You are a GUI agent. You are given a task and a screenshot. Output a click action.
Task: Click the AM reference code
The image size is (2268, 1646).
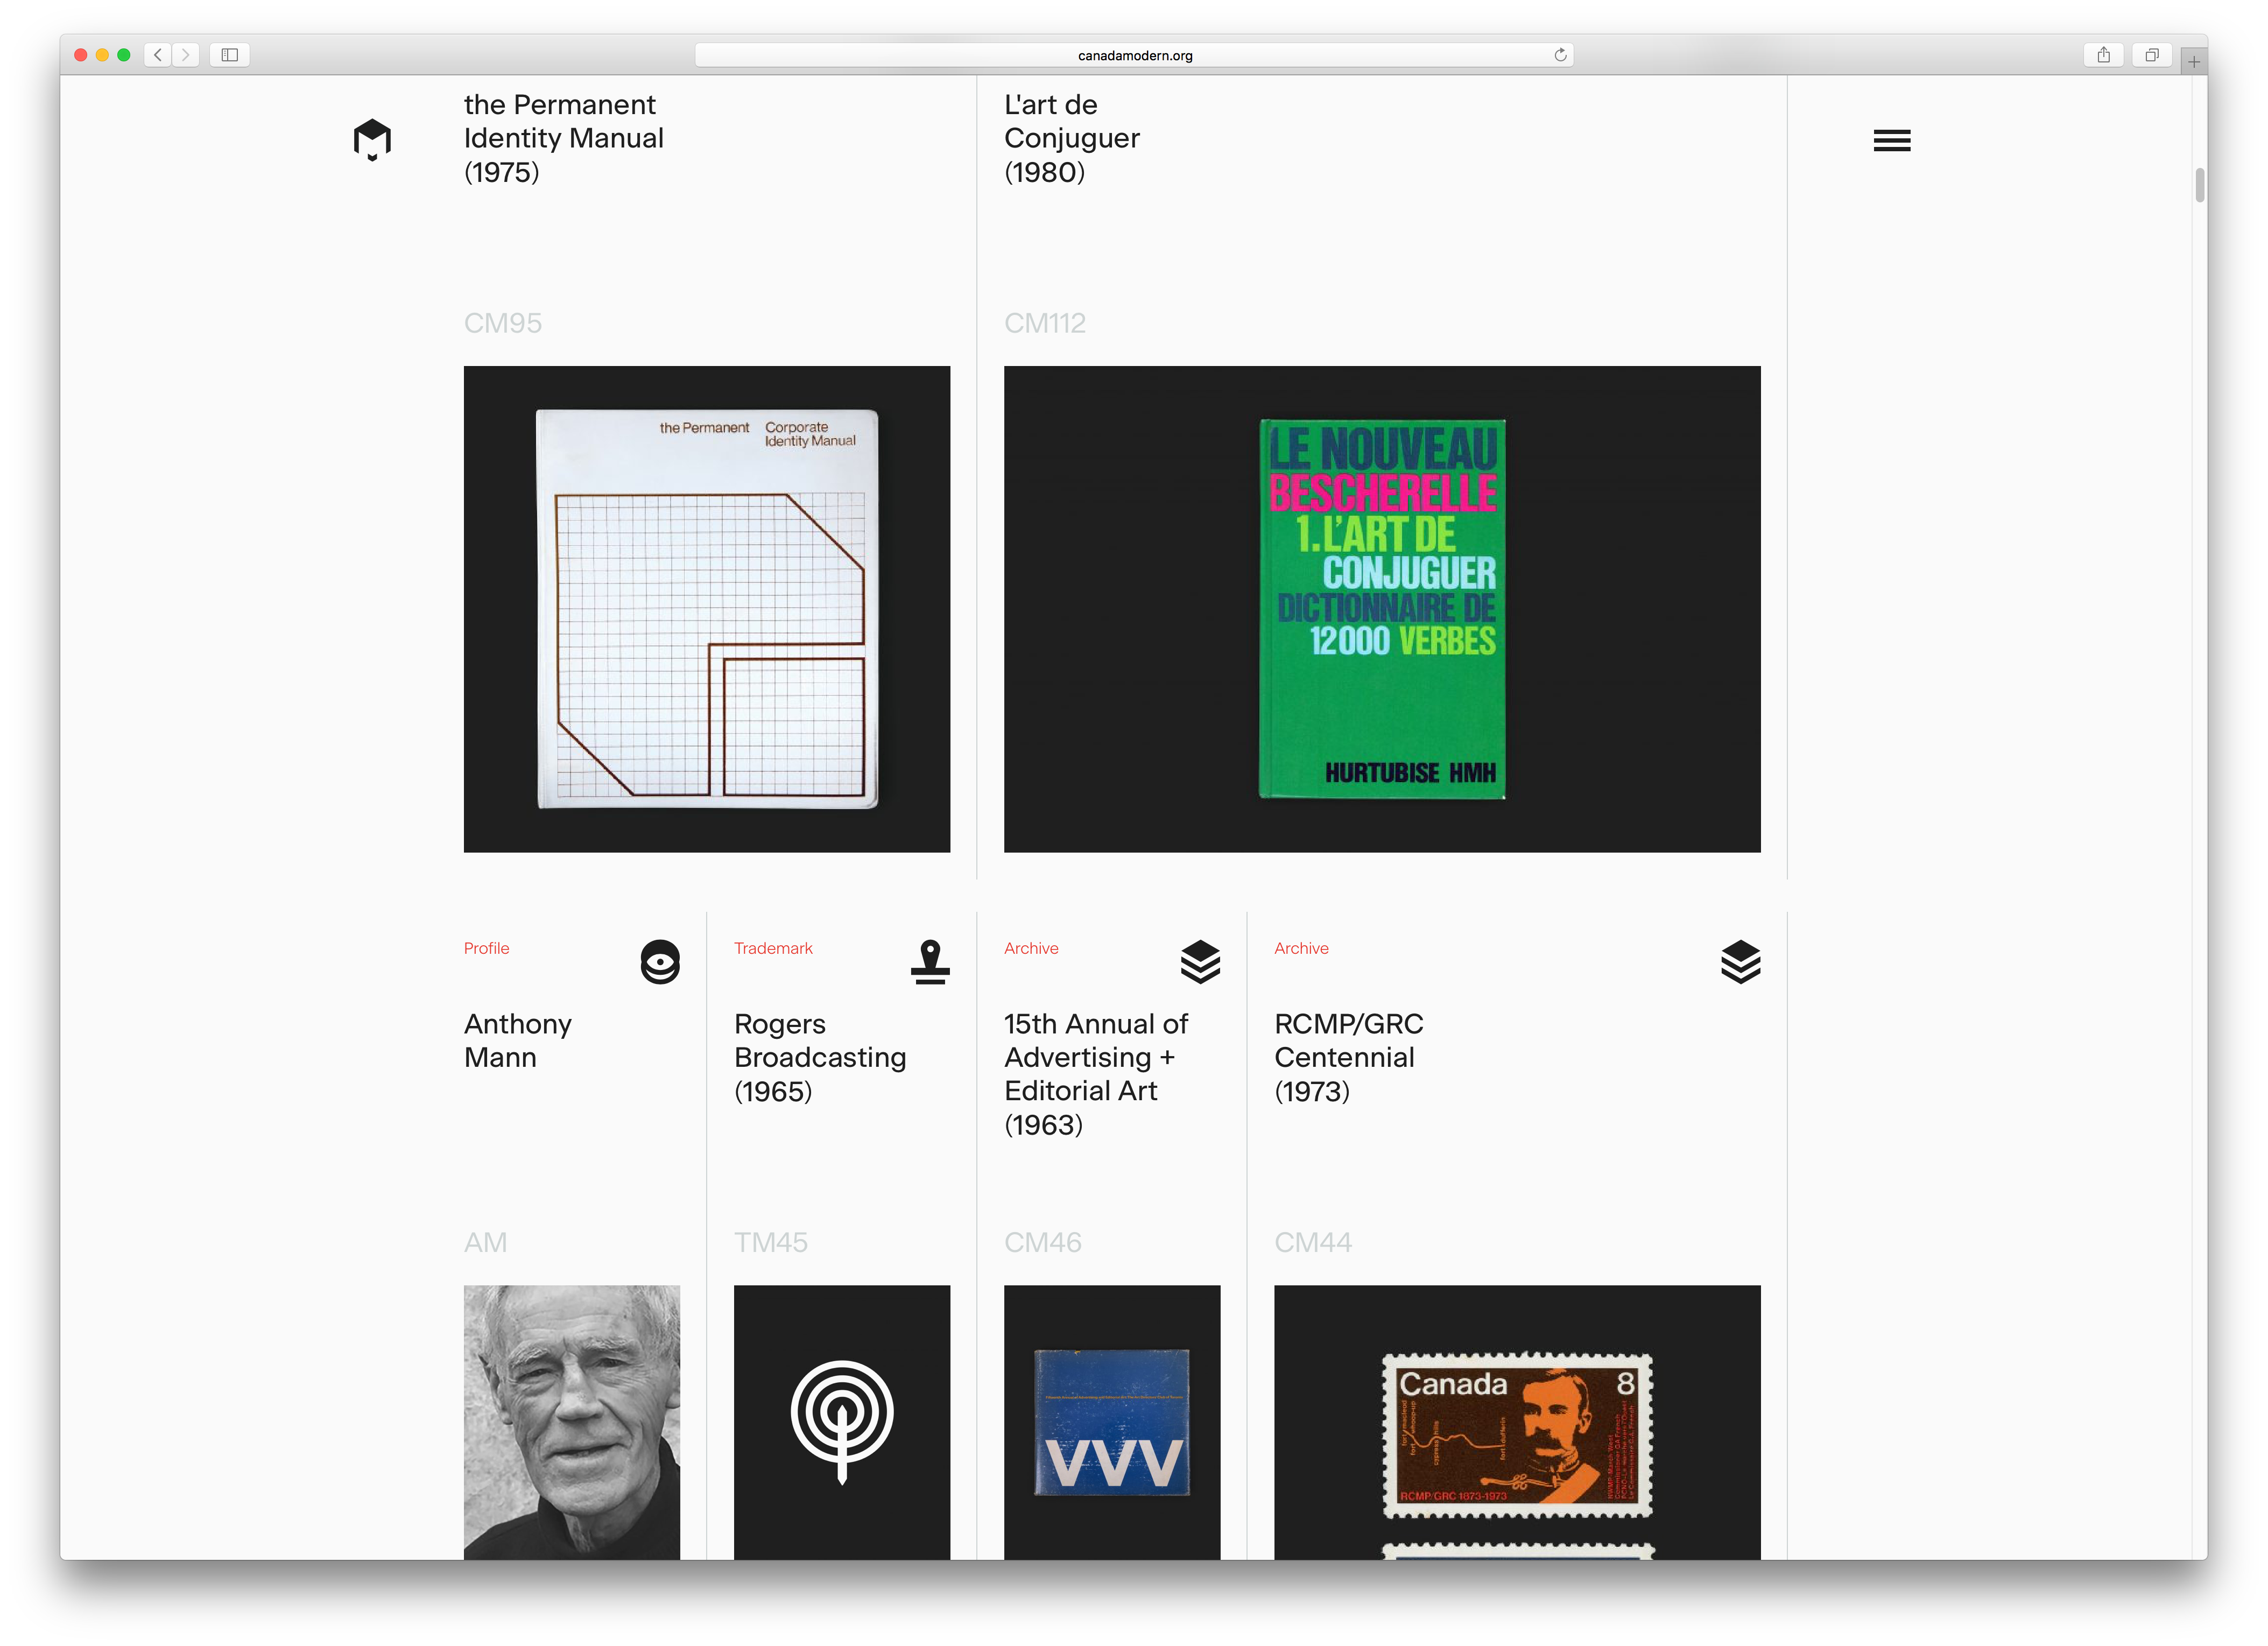(485, 1242)
